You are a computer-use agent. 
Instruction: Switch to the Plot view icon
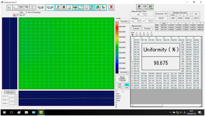coord(86,7)
